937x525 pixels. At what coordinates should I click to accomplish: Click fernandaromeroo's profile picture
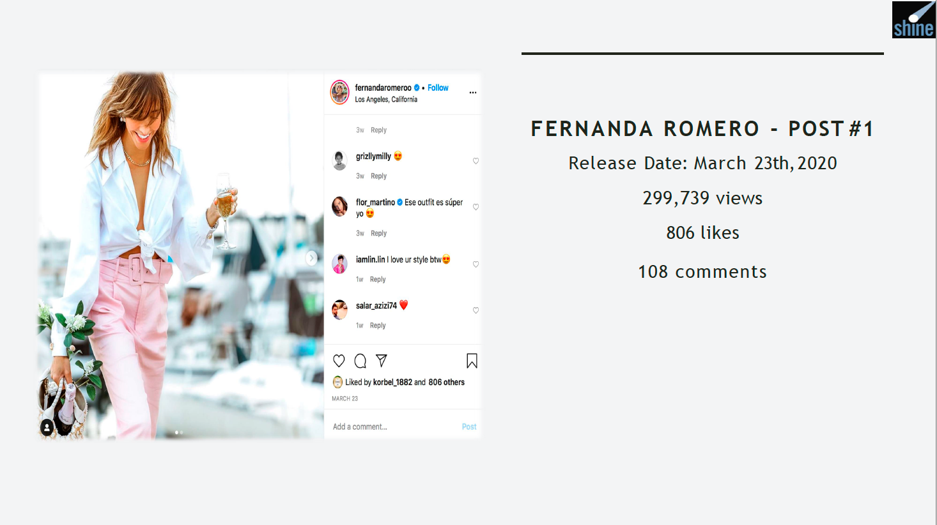[339, 92]
